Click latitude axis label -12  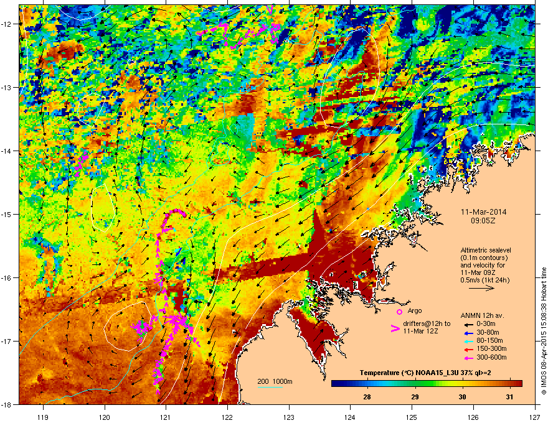(x=7, y=24)
